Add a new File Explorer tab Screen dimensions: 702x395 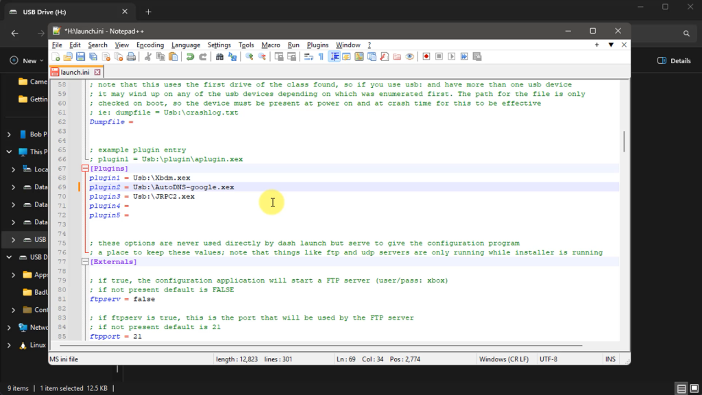click(x=148, y=12)
